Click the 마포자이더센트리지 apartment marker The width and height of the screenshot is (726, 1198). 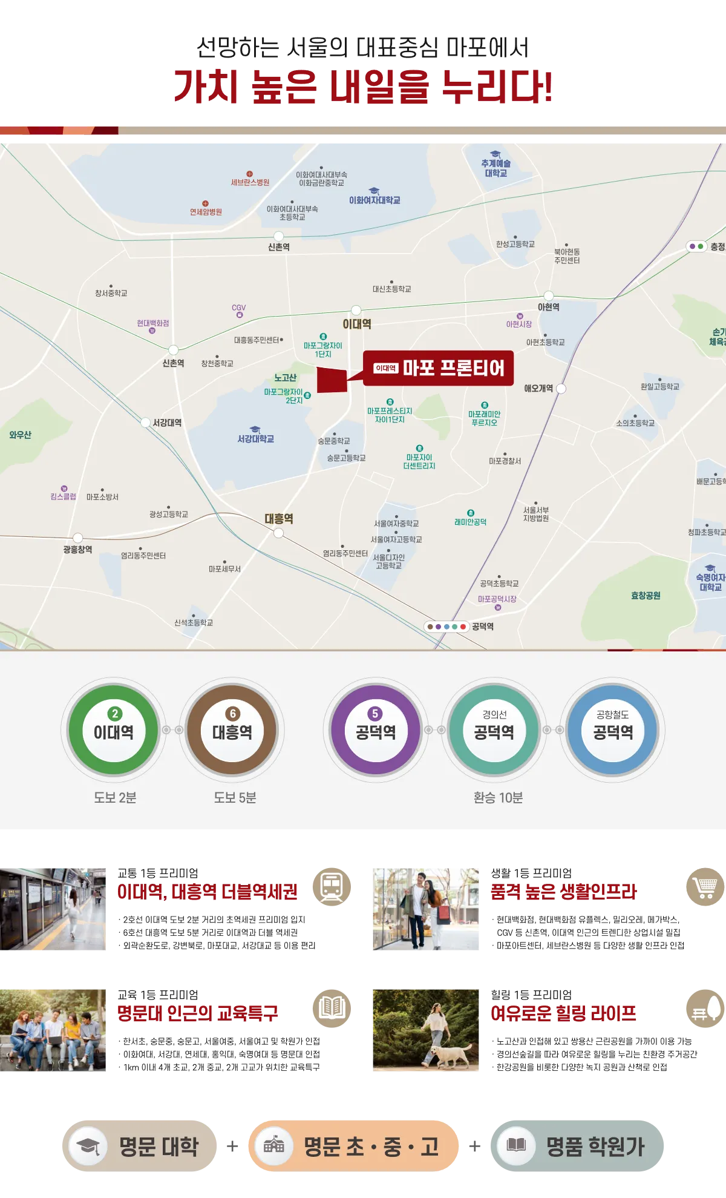tap(419, 449)
